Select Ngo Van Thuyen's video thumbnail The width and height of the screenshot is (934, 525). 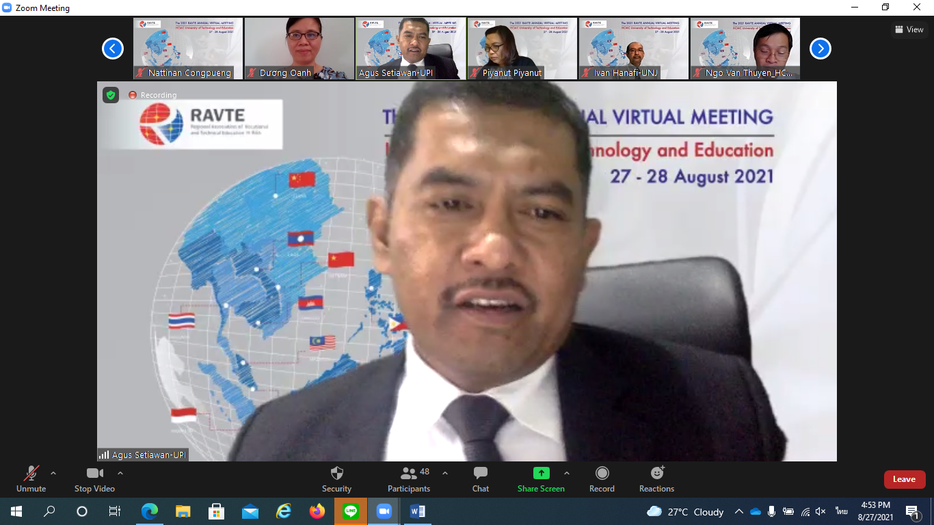tap(745, 49)
